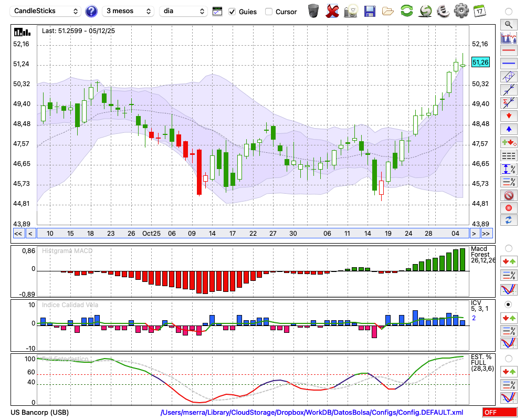Click the small chart window icon
Image resolution: width=525 pixels, height=420 pixels.
pos(217,12)
